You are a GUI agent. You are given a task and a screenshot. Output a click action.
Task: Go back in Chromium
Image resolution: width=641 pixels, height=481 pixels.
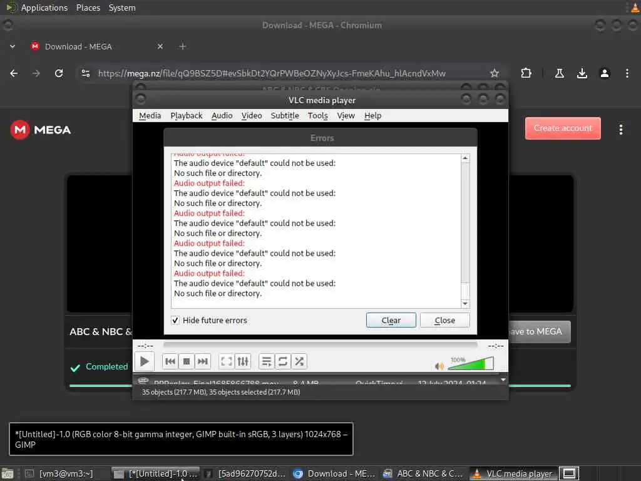pos(14,73)
